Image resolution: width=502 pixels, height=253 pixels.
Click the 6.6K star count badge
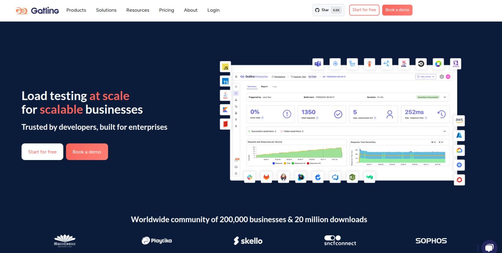(336, 10)
